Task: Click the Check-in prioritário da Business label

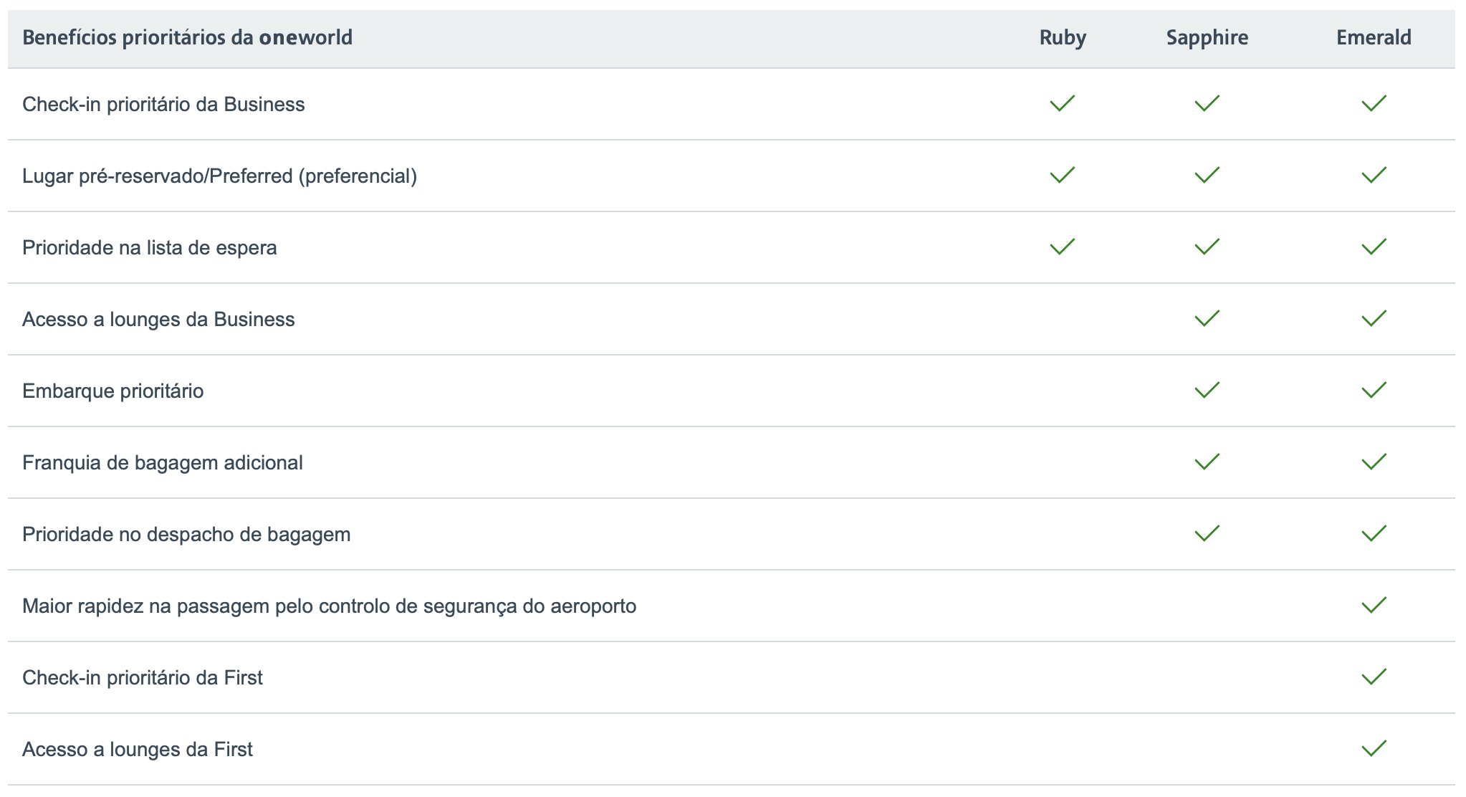Action: pyautogui.click(x=163, y=105)
